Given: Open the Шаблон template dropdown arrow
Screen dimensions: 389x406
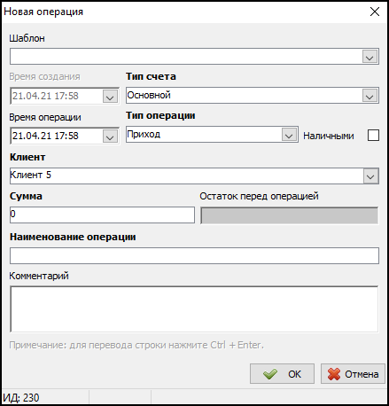Looking at the screenshot, I should (x=370, y=57).
